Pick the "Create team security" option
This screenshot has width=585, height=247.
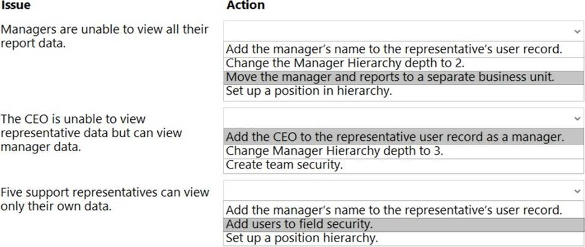click(x=284, y=165)
